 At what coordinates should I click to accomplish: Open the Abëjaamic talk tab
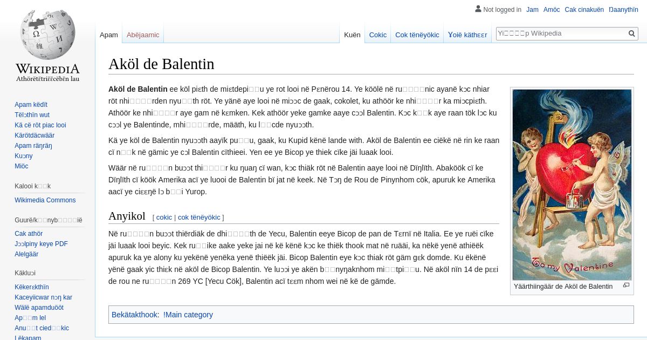(143, 35)
